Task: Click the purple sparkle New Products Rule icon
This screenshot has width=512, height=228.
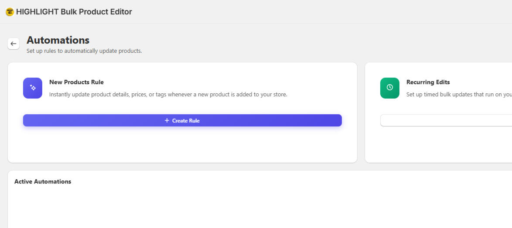Action: (33, 88)
